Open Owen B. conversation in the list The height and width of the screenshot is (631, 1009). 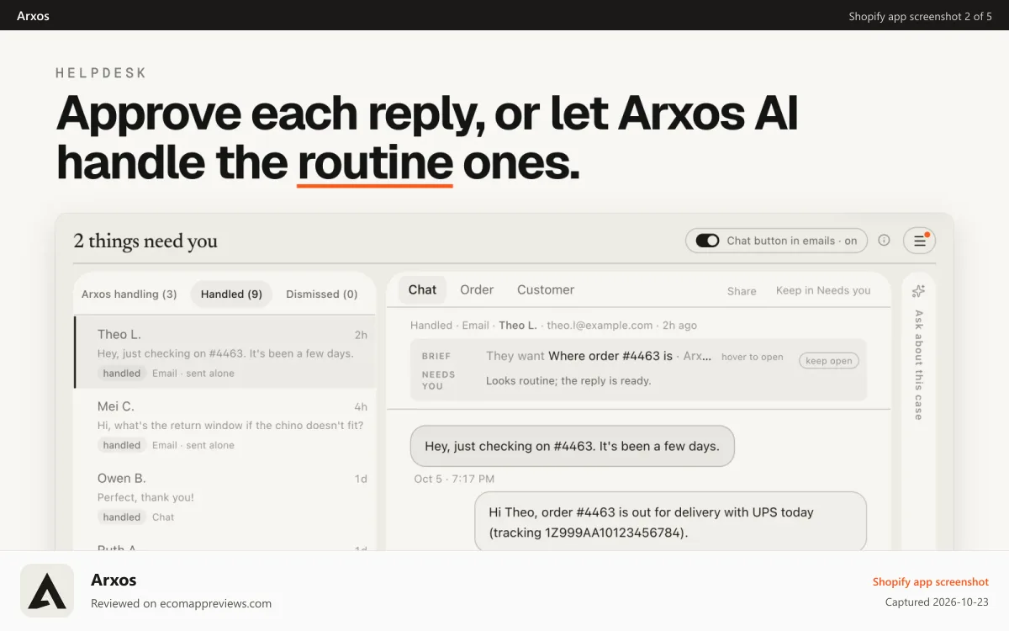pyautogui.click(x=225, y=496)
